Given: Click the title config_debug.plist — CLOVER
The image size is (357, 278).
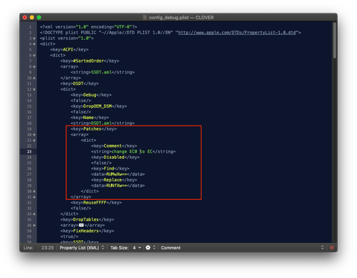Looking at the screenshot, I should pyautogui.click(x=181, y=17).
